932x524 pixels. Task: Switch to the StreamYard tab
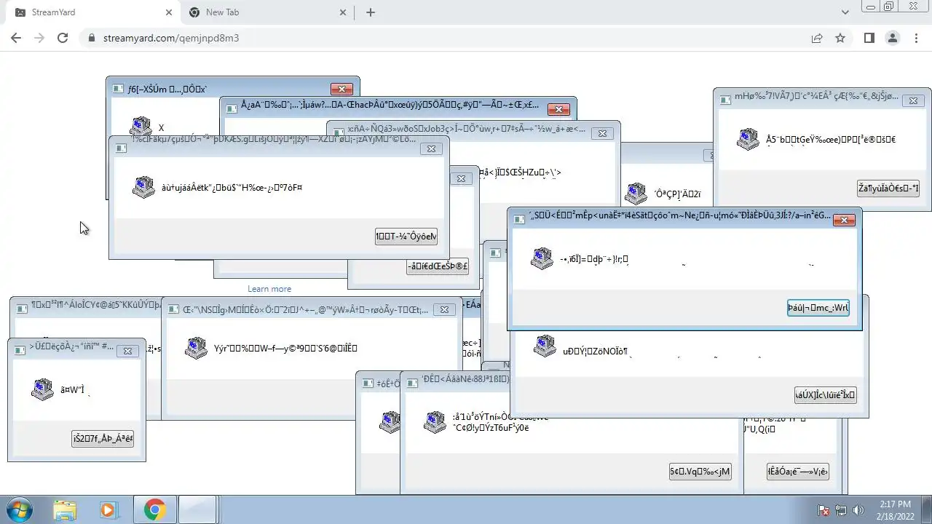pyautogui.click(x=92, y=12)
